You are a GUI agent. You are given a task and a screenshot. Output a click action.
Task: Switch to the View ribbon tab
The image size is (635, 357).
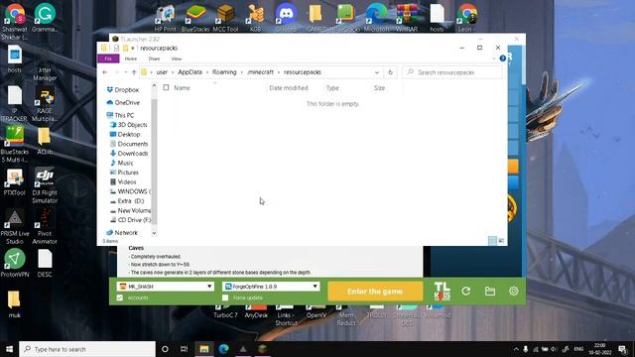point(177,59)
